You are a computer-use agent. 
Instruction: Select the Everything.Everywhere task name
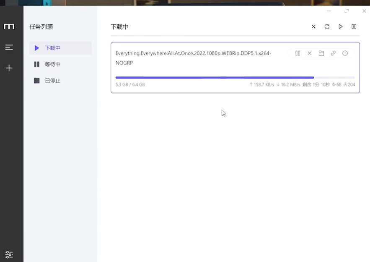click(x=193, y=58)
